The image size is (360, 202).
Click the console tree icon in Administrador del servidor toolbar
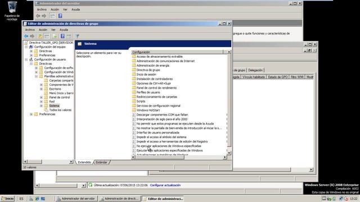coord(52,16)
